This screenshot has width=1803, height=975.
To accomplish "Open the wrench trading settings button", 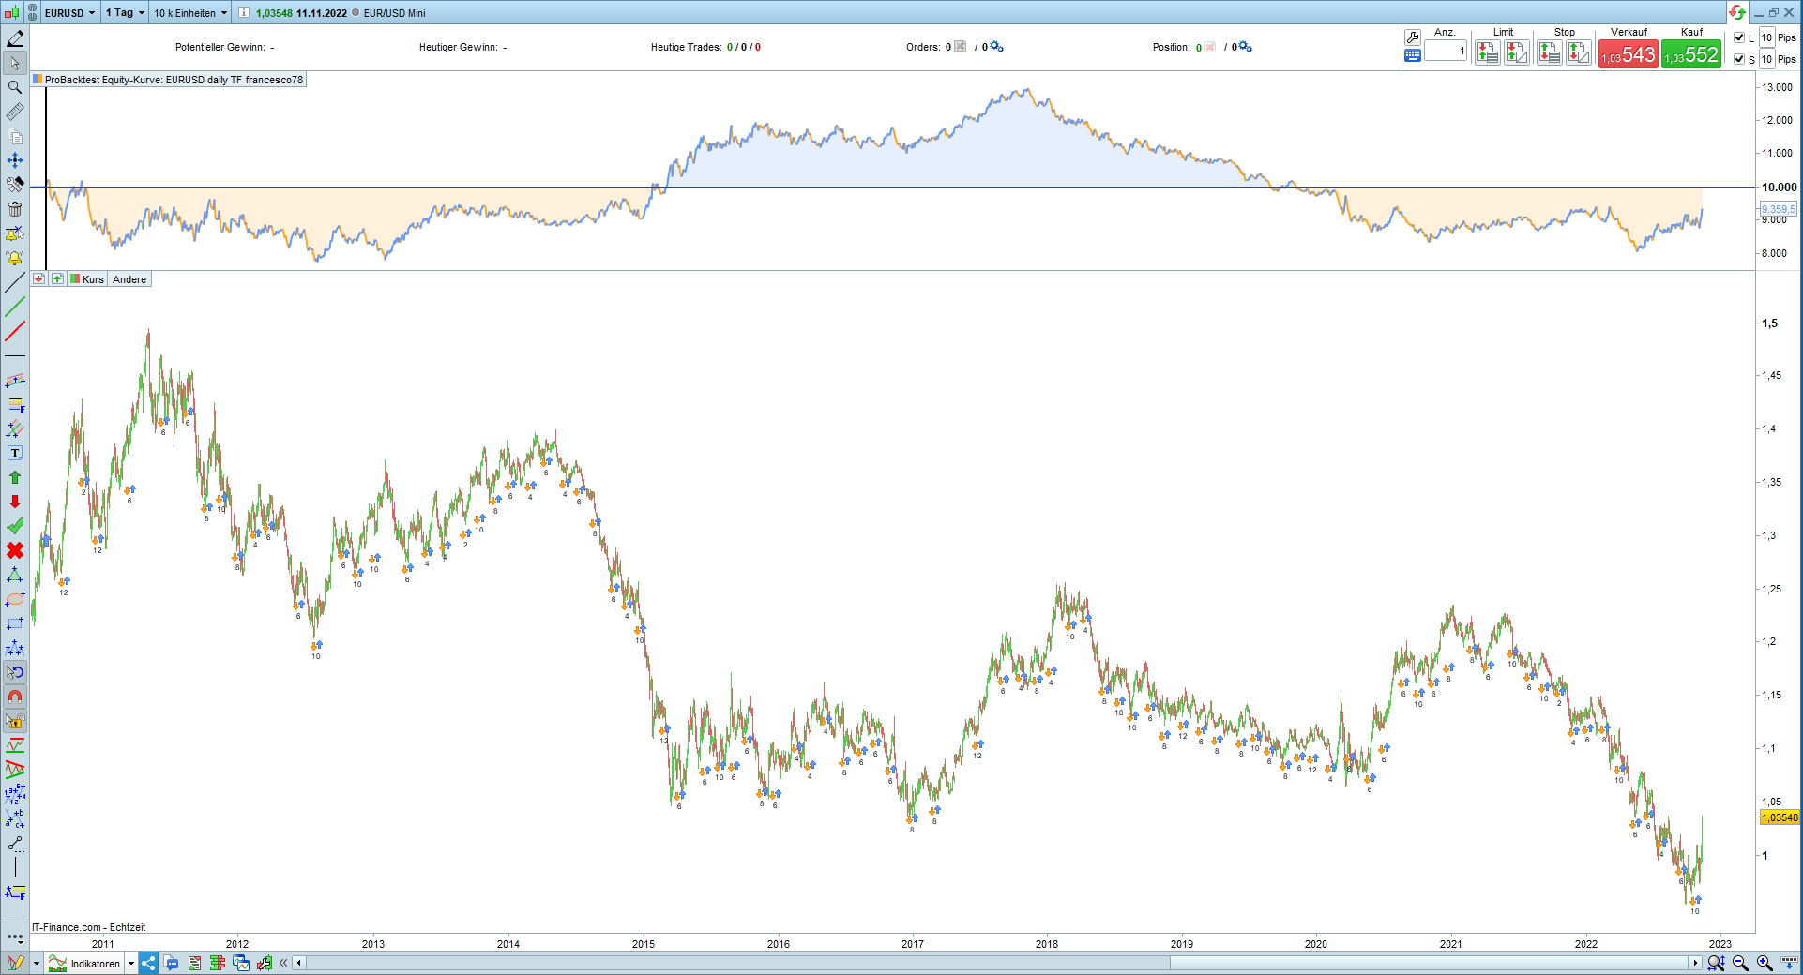I will tap(1413, 37).
